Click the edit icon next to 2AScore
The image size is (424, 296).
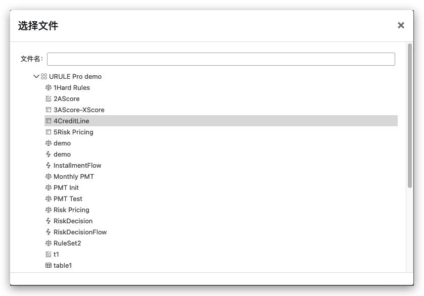click(49, 99)
